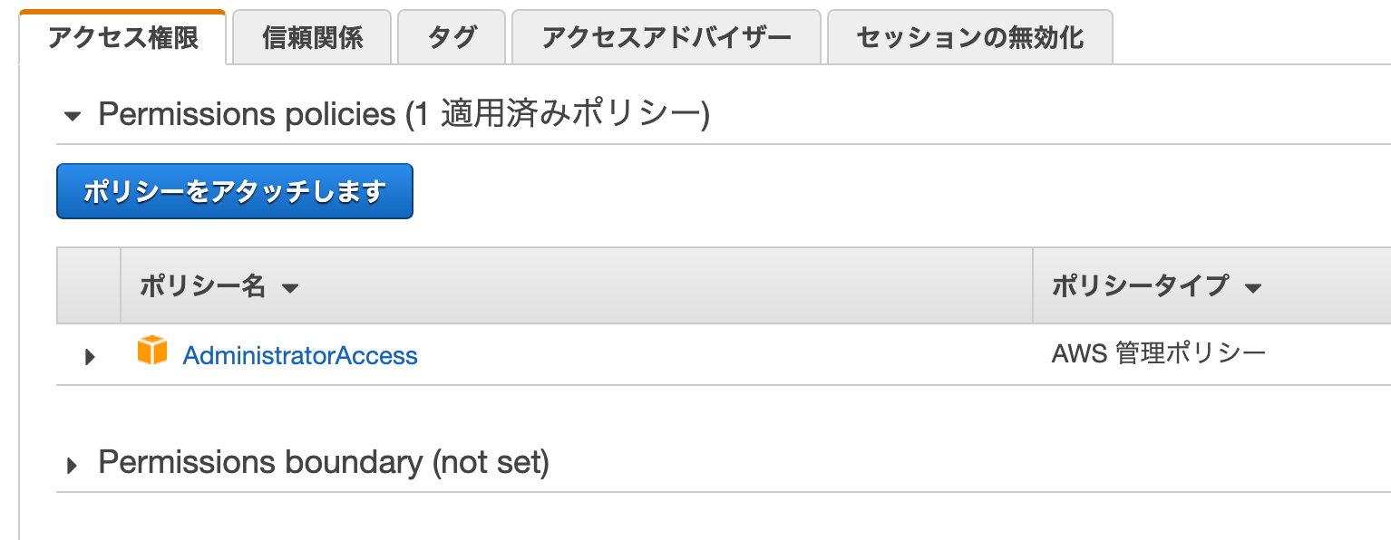Click the empty header cell before ポリシー名
1391x540 pixels.
(88, 285)
